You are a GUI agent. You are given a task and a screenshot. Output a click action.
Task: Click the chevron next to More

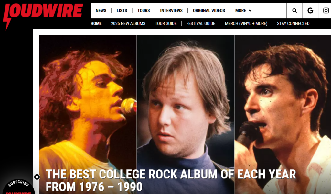point(250,11)
